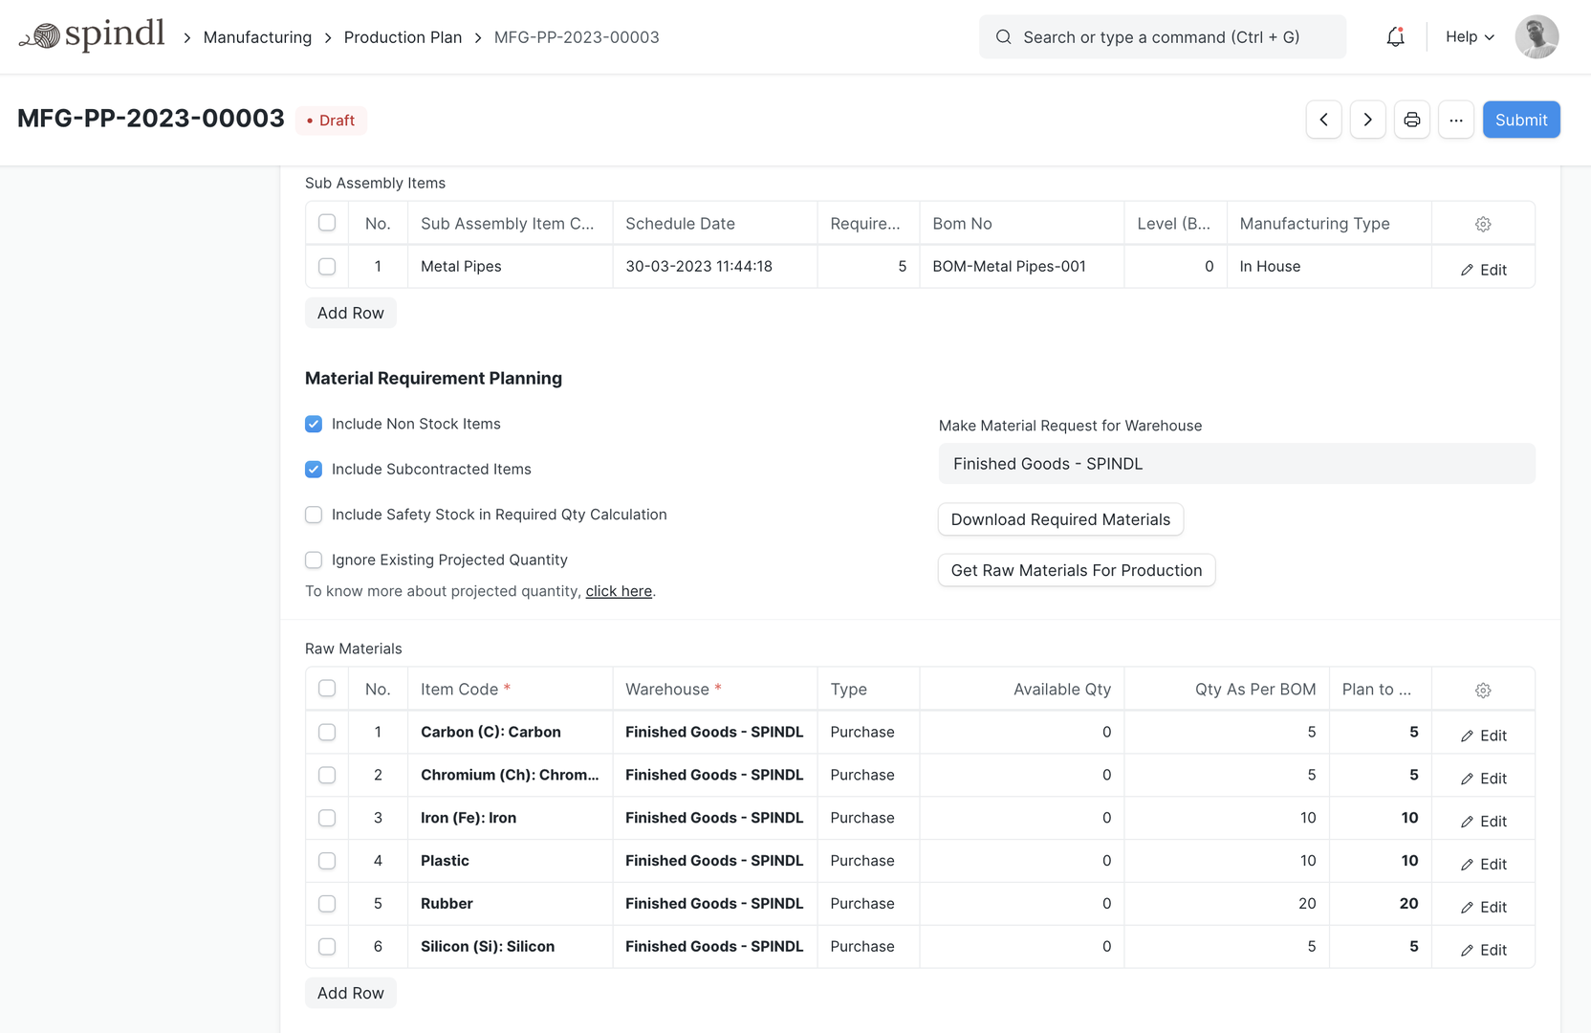Image resolution: width=1591 pixels, height=1033 pixels.
Task: Select all Sub Assembly Items rows
Action: 327,223
